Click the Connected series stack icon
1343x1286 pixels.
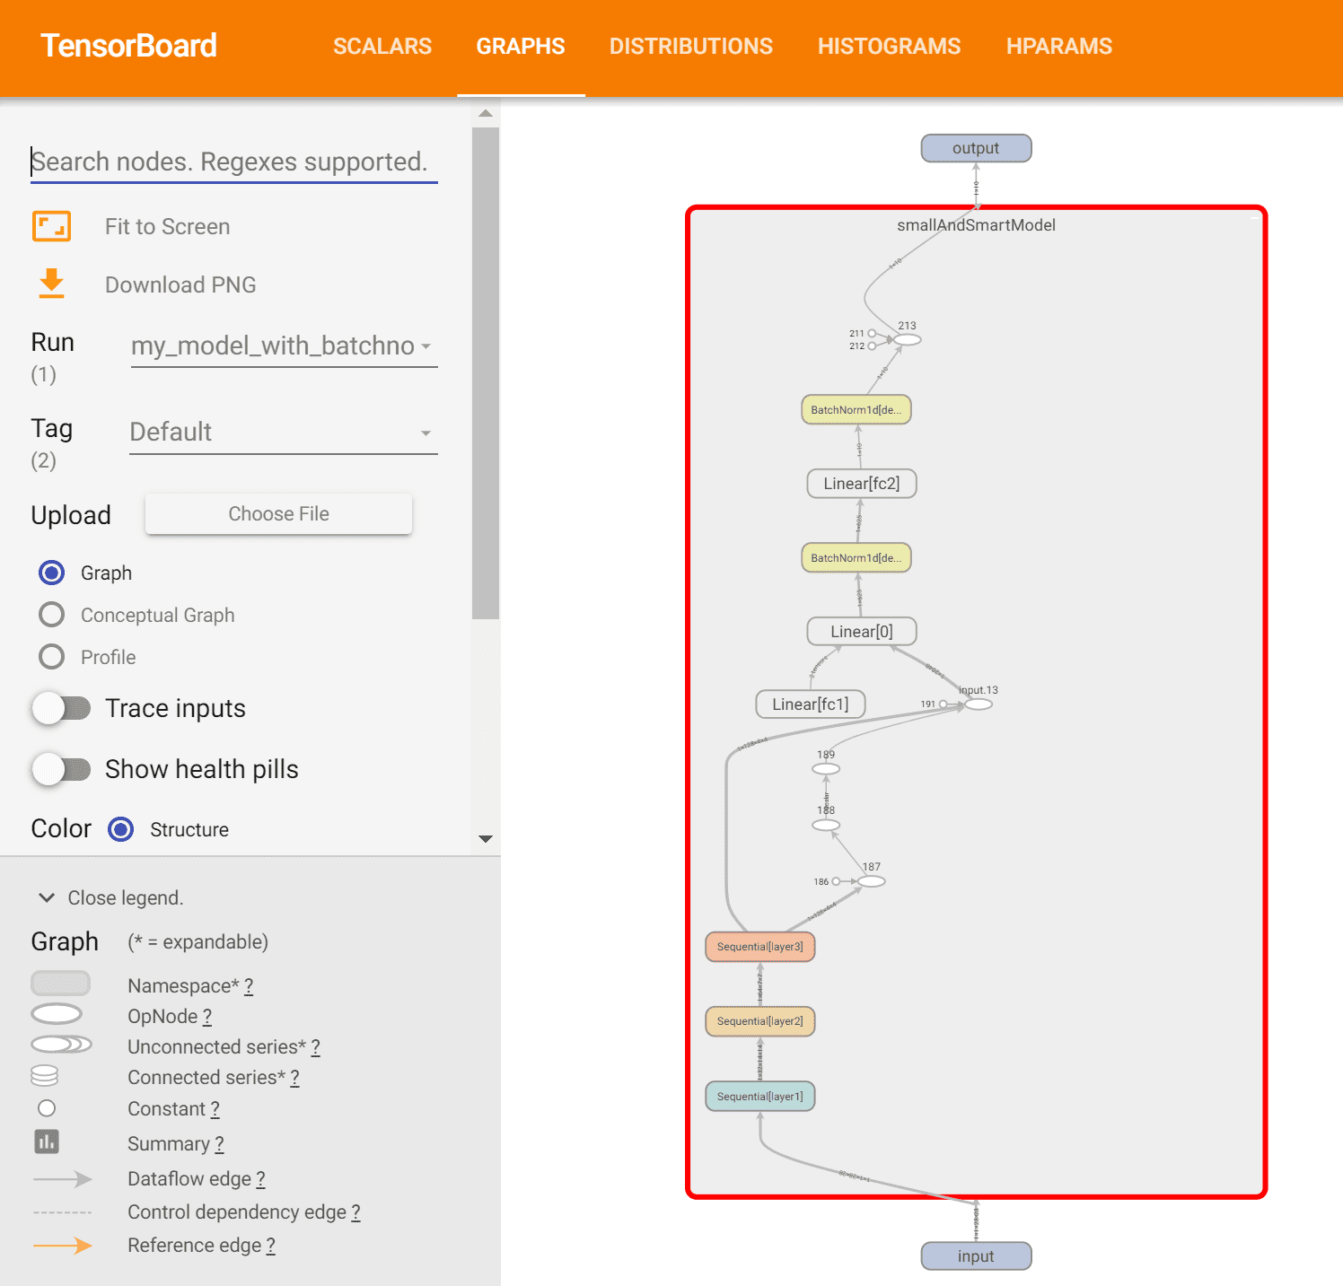point(44,1074)
